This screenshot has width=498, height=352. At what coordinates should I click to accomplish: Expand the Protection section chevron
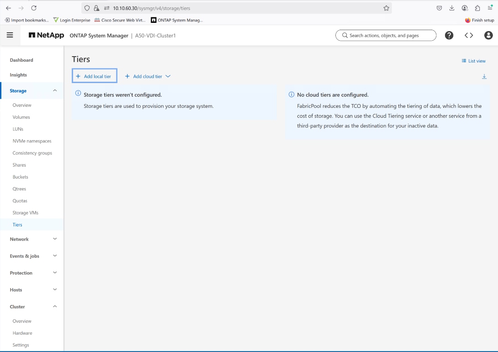coord(55,272)
